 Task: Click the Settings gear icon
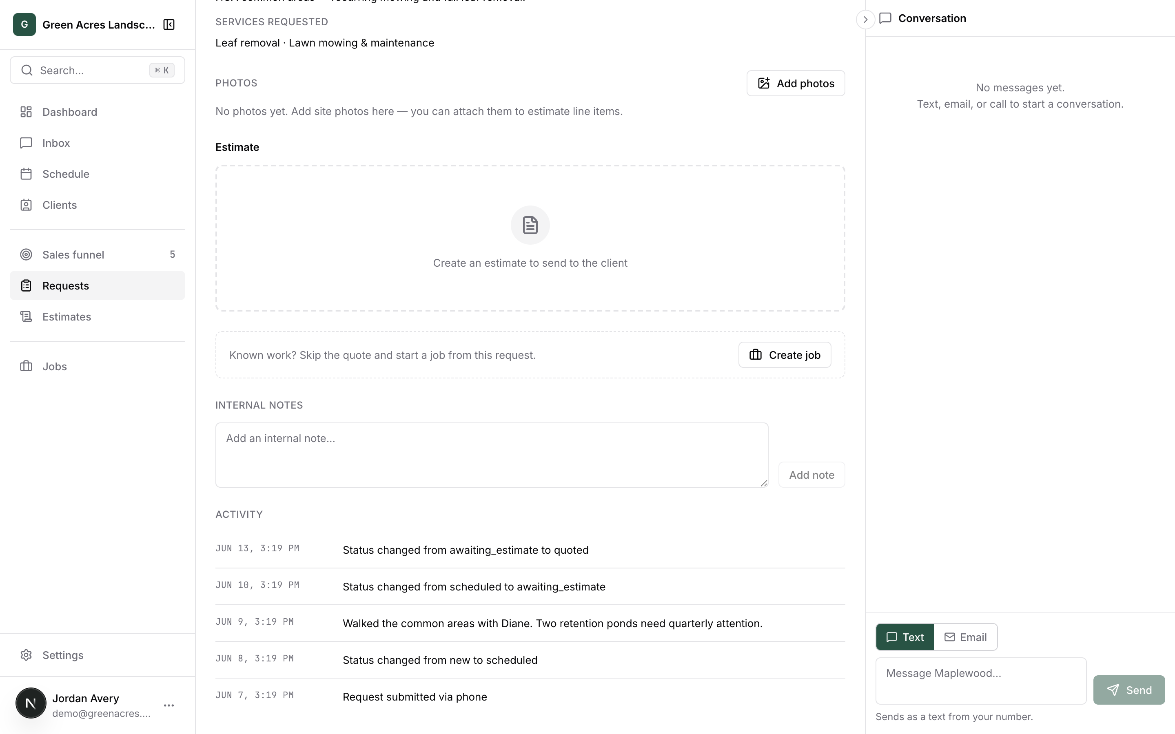tap(26, 655)
